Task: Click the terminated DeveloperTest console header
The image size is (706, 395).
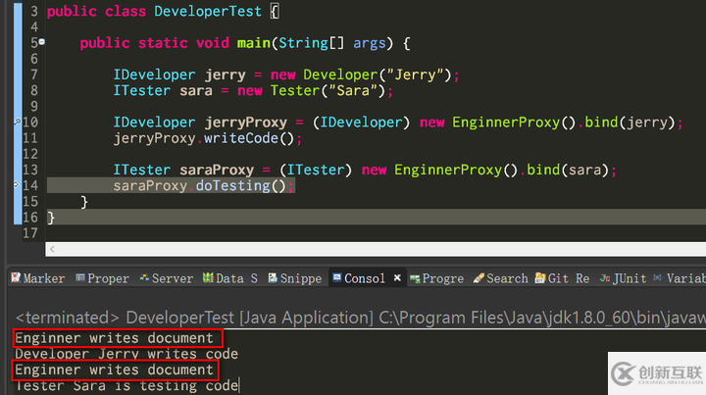Action: point(360,318)
